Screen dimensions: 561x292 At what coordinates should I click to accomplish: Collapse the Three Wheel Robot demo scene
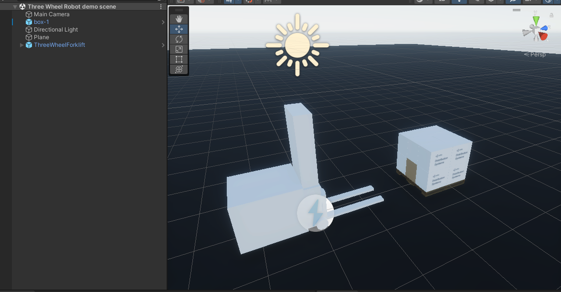15,7
